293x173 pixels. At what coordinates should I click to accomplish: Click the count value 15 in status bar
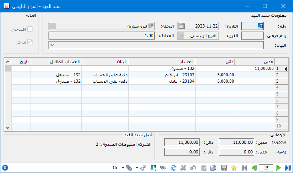(115, 167)
